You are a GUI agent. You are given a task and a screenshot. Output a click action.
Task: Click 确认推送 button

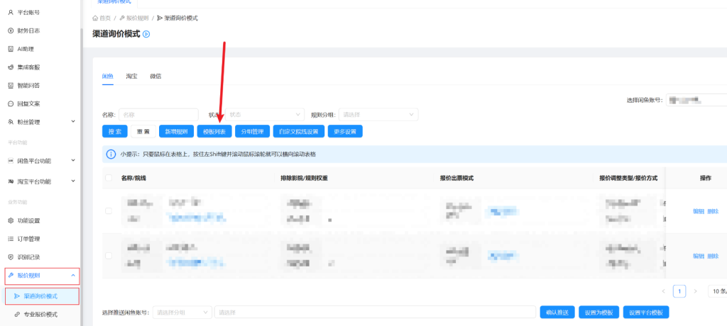[557, 312]
